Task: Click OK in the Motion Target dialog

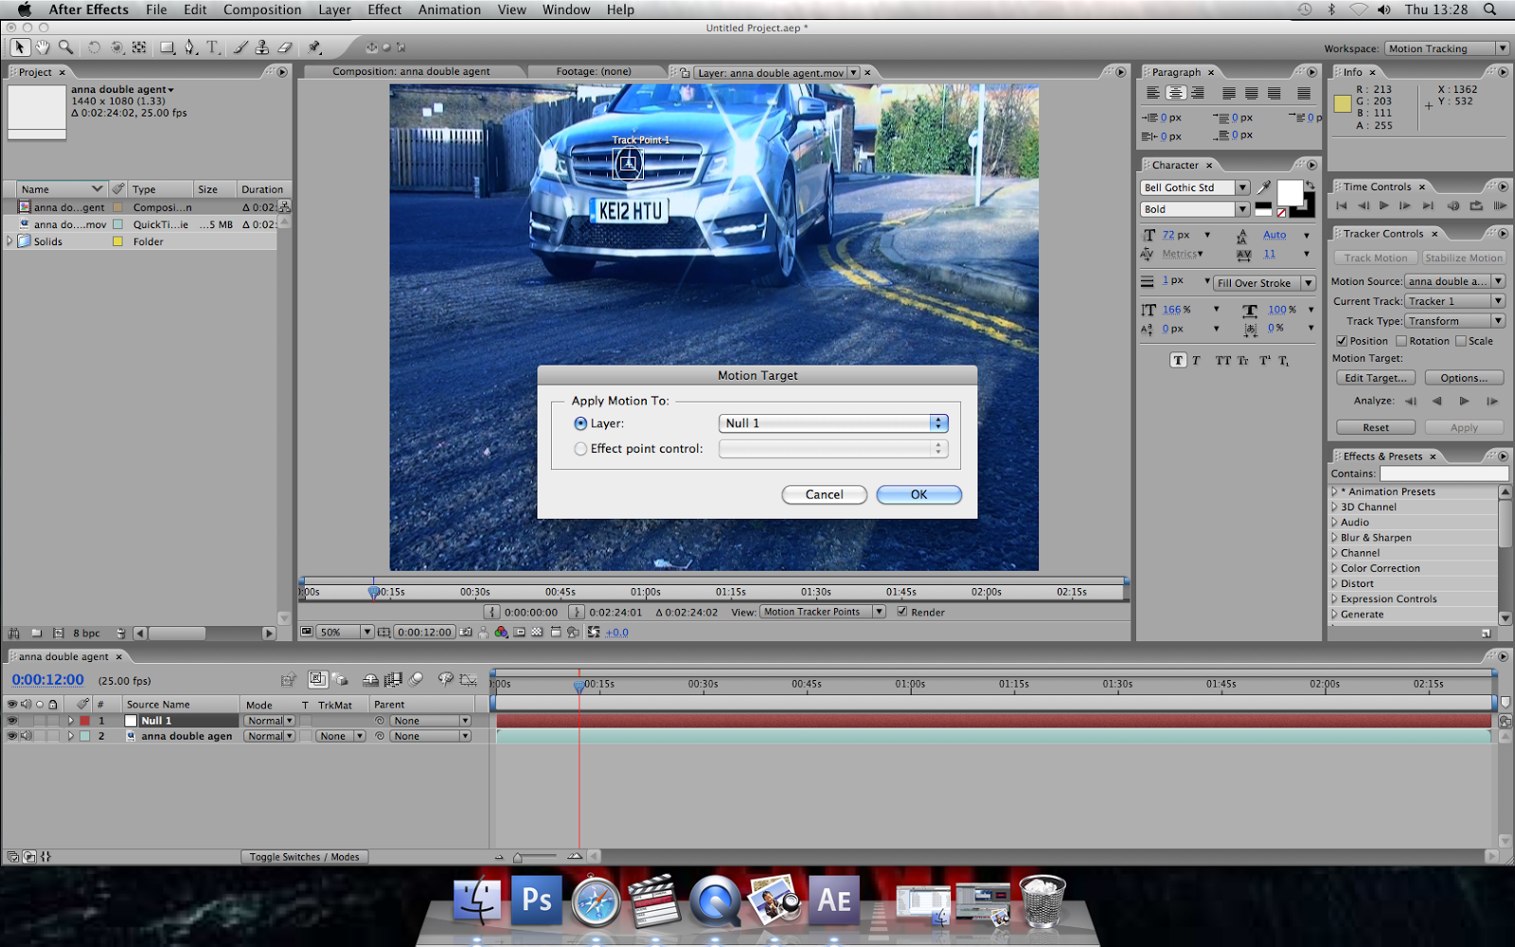Action: coord(918,494)
